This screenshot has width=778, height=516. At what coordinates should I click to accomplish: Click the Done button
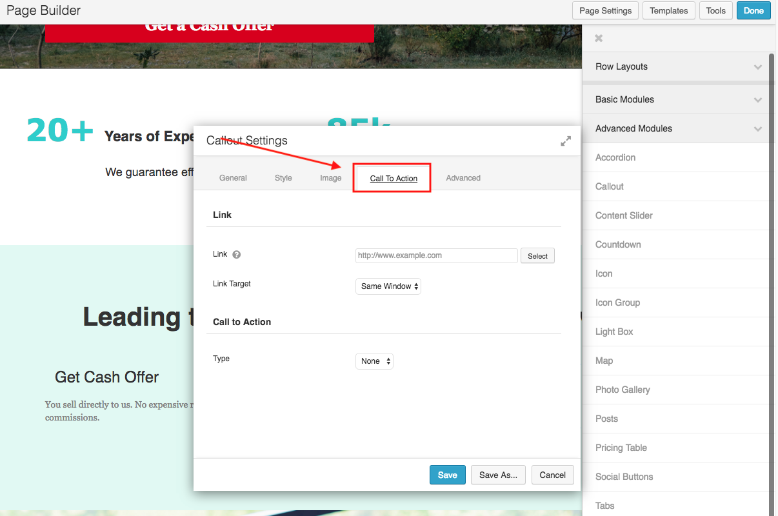(x=753, y=10)
